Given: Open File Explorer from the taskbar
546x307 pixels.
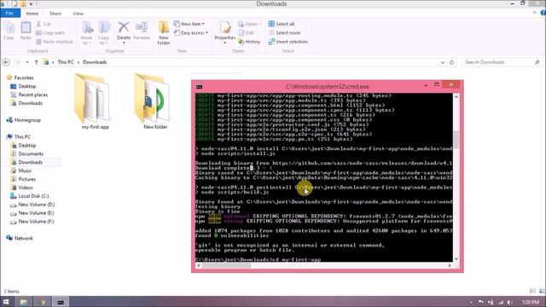Looking at the screenshot, I should point(24,302).
